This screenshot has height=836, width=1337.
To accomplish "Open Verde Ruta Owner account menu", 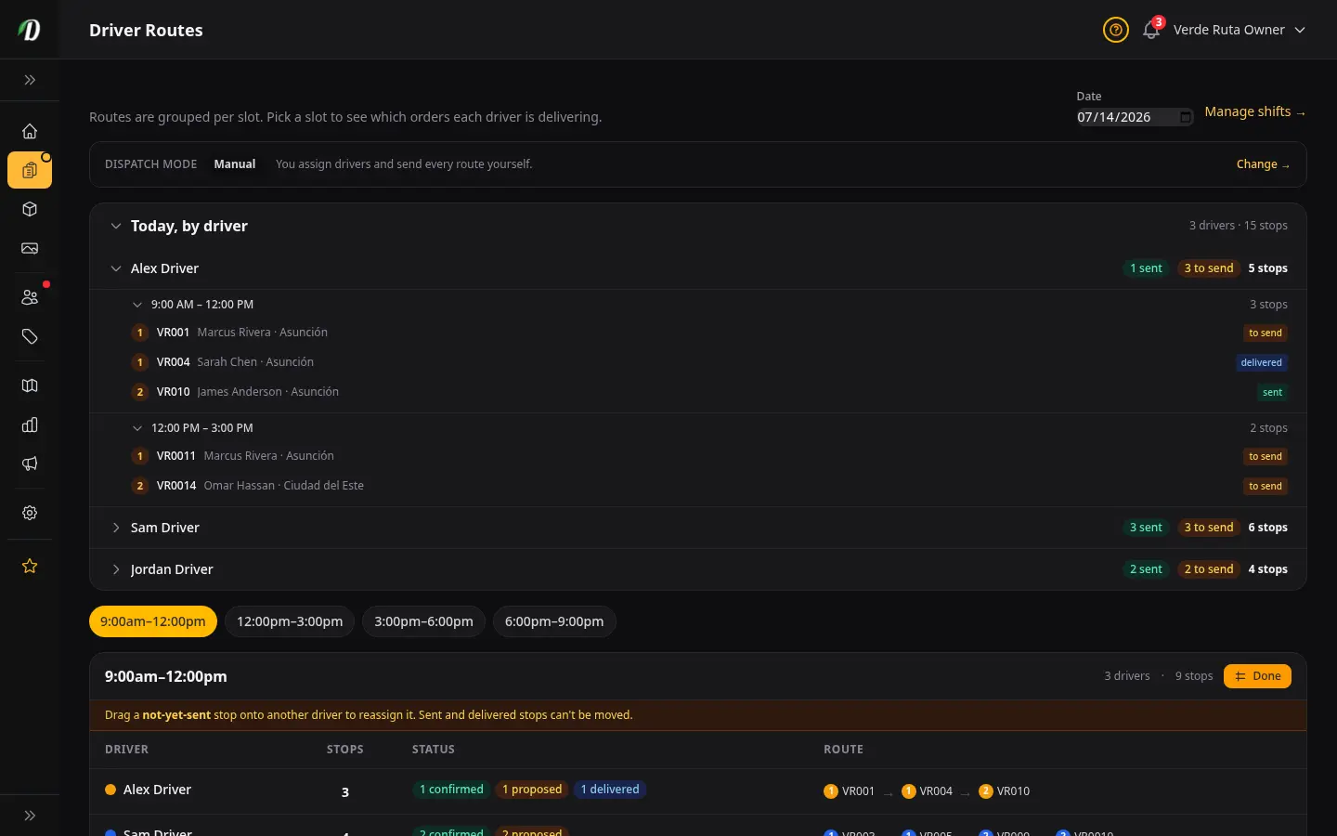I will 1239,30.
